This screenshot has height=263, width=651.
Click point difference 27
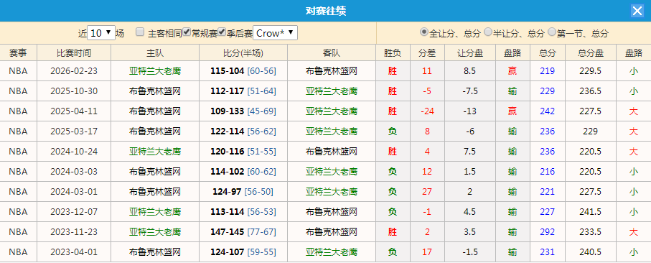coord(427,192)
